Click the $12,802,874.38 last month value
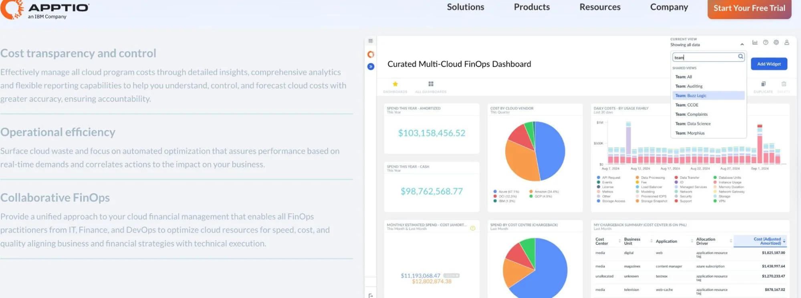The image size is (801, 298). tap(432, 282)
